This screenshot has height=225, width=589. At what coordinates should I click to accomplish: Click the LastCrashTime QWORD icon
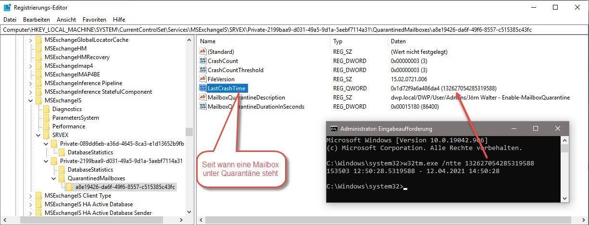203,88
